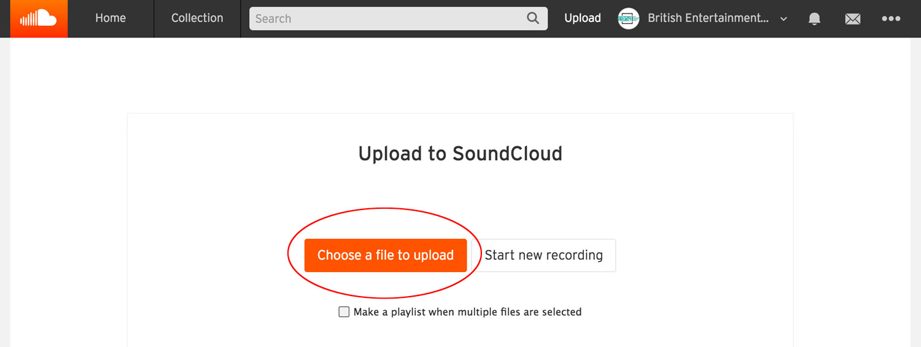Enable the make a playlist checkbox
This screenshot has width=921, height=347.
(x=344, y=312)
